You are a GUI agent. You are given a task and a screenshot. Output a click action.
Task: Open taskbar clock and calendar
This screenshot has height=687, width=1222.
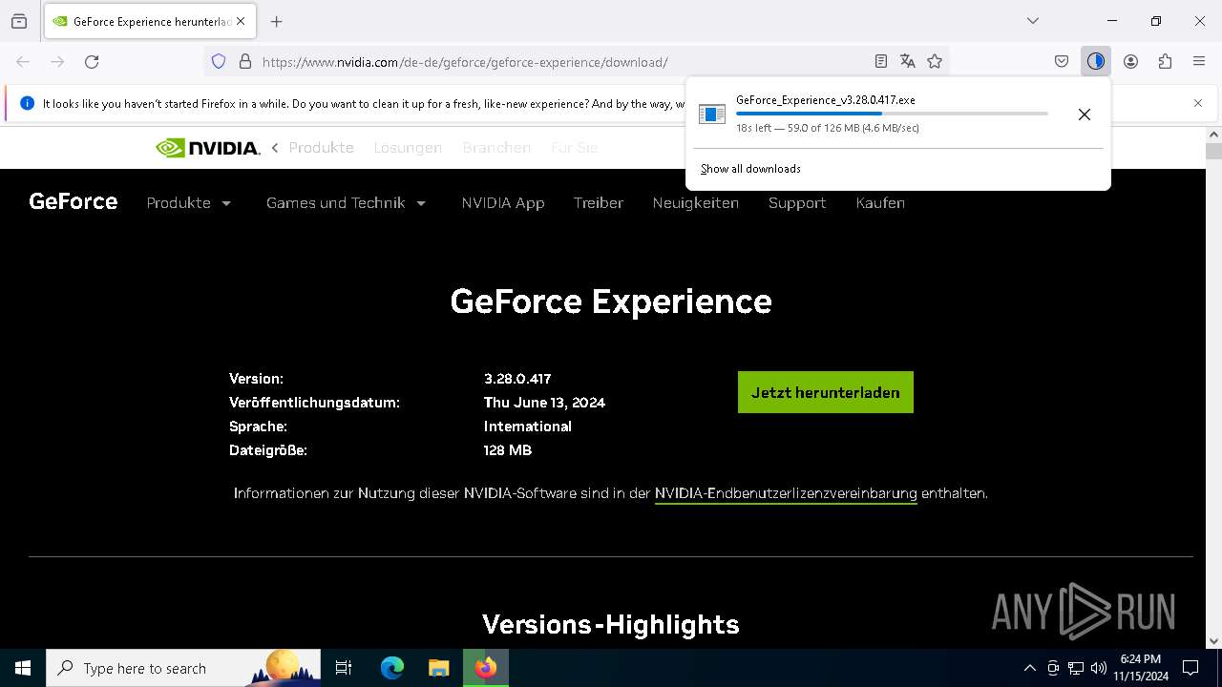point(1141,668)
